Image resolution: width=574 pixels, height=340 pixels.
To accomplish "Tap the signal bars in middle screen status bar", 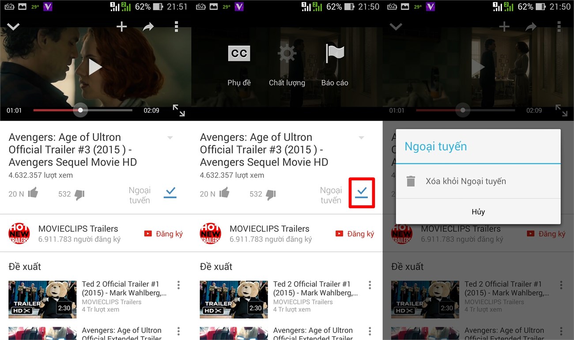I will 311,7.
